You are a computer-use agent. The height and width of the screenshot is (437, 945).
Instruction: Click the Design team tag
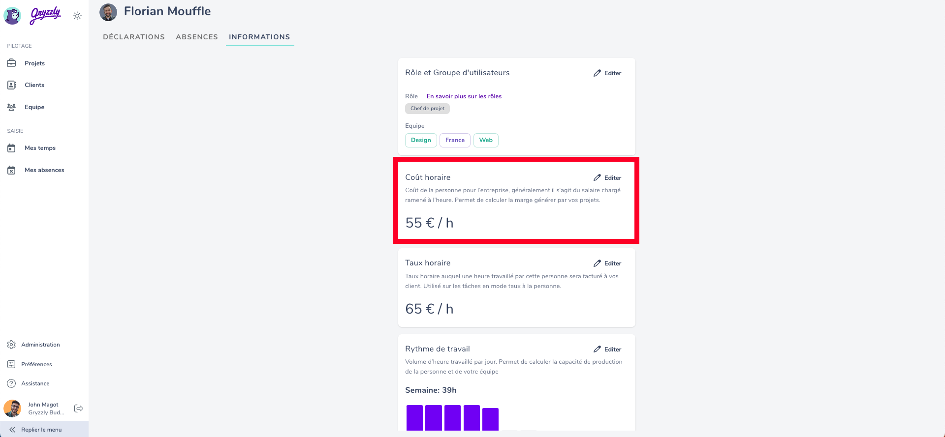tap(420, 140)
